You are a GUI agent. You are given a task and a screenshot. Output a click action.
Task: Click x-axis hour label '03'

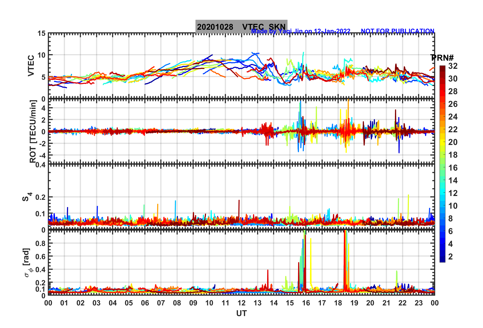click(96, 303)
